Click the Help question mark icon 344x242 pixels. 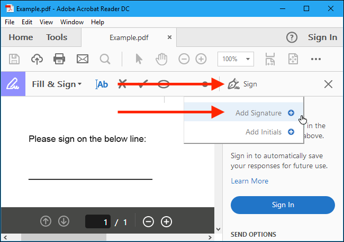(292, 37)
